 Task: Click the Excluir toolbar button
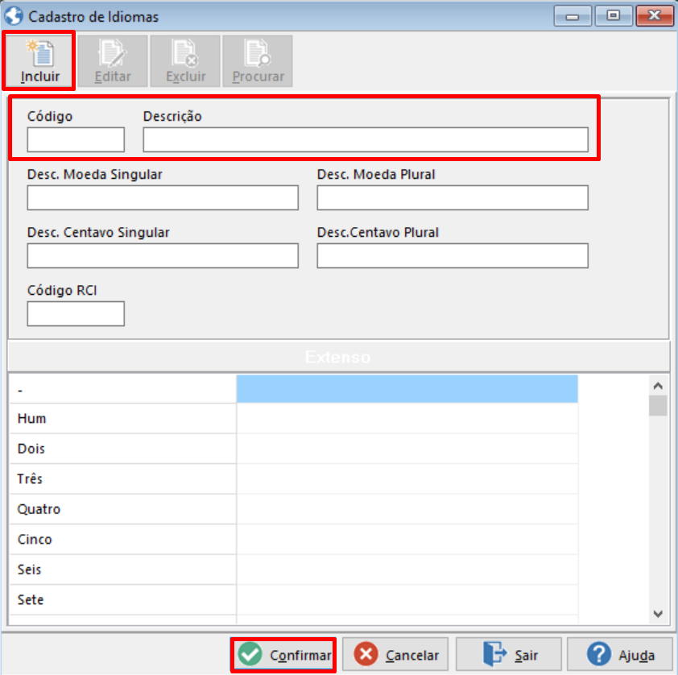click(185, 61)
